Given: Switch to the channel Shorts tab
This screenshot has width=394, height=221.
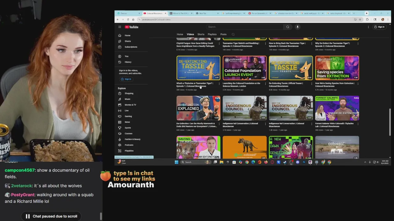Looking at the screenshot, I should (x=201, y=34).
